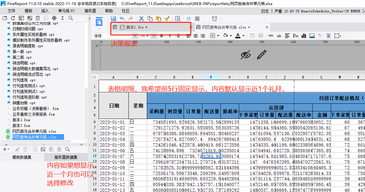Collapse the left panel with arrow
365x192 pixels.
pyautogui.click(x=90, y=19)
